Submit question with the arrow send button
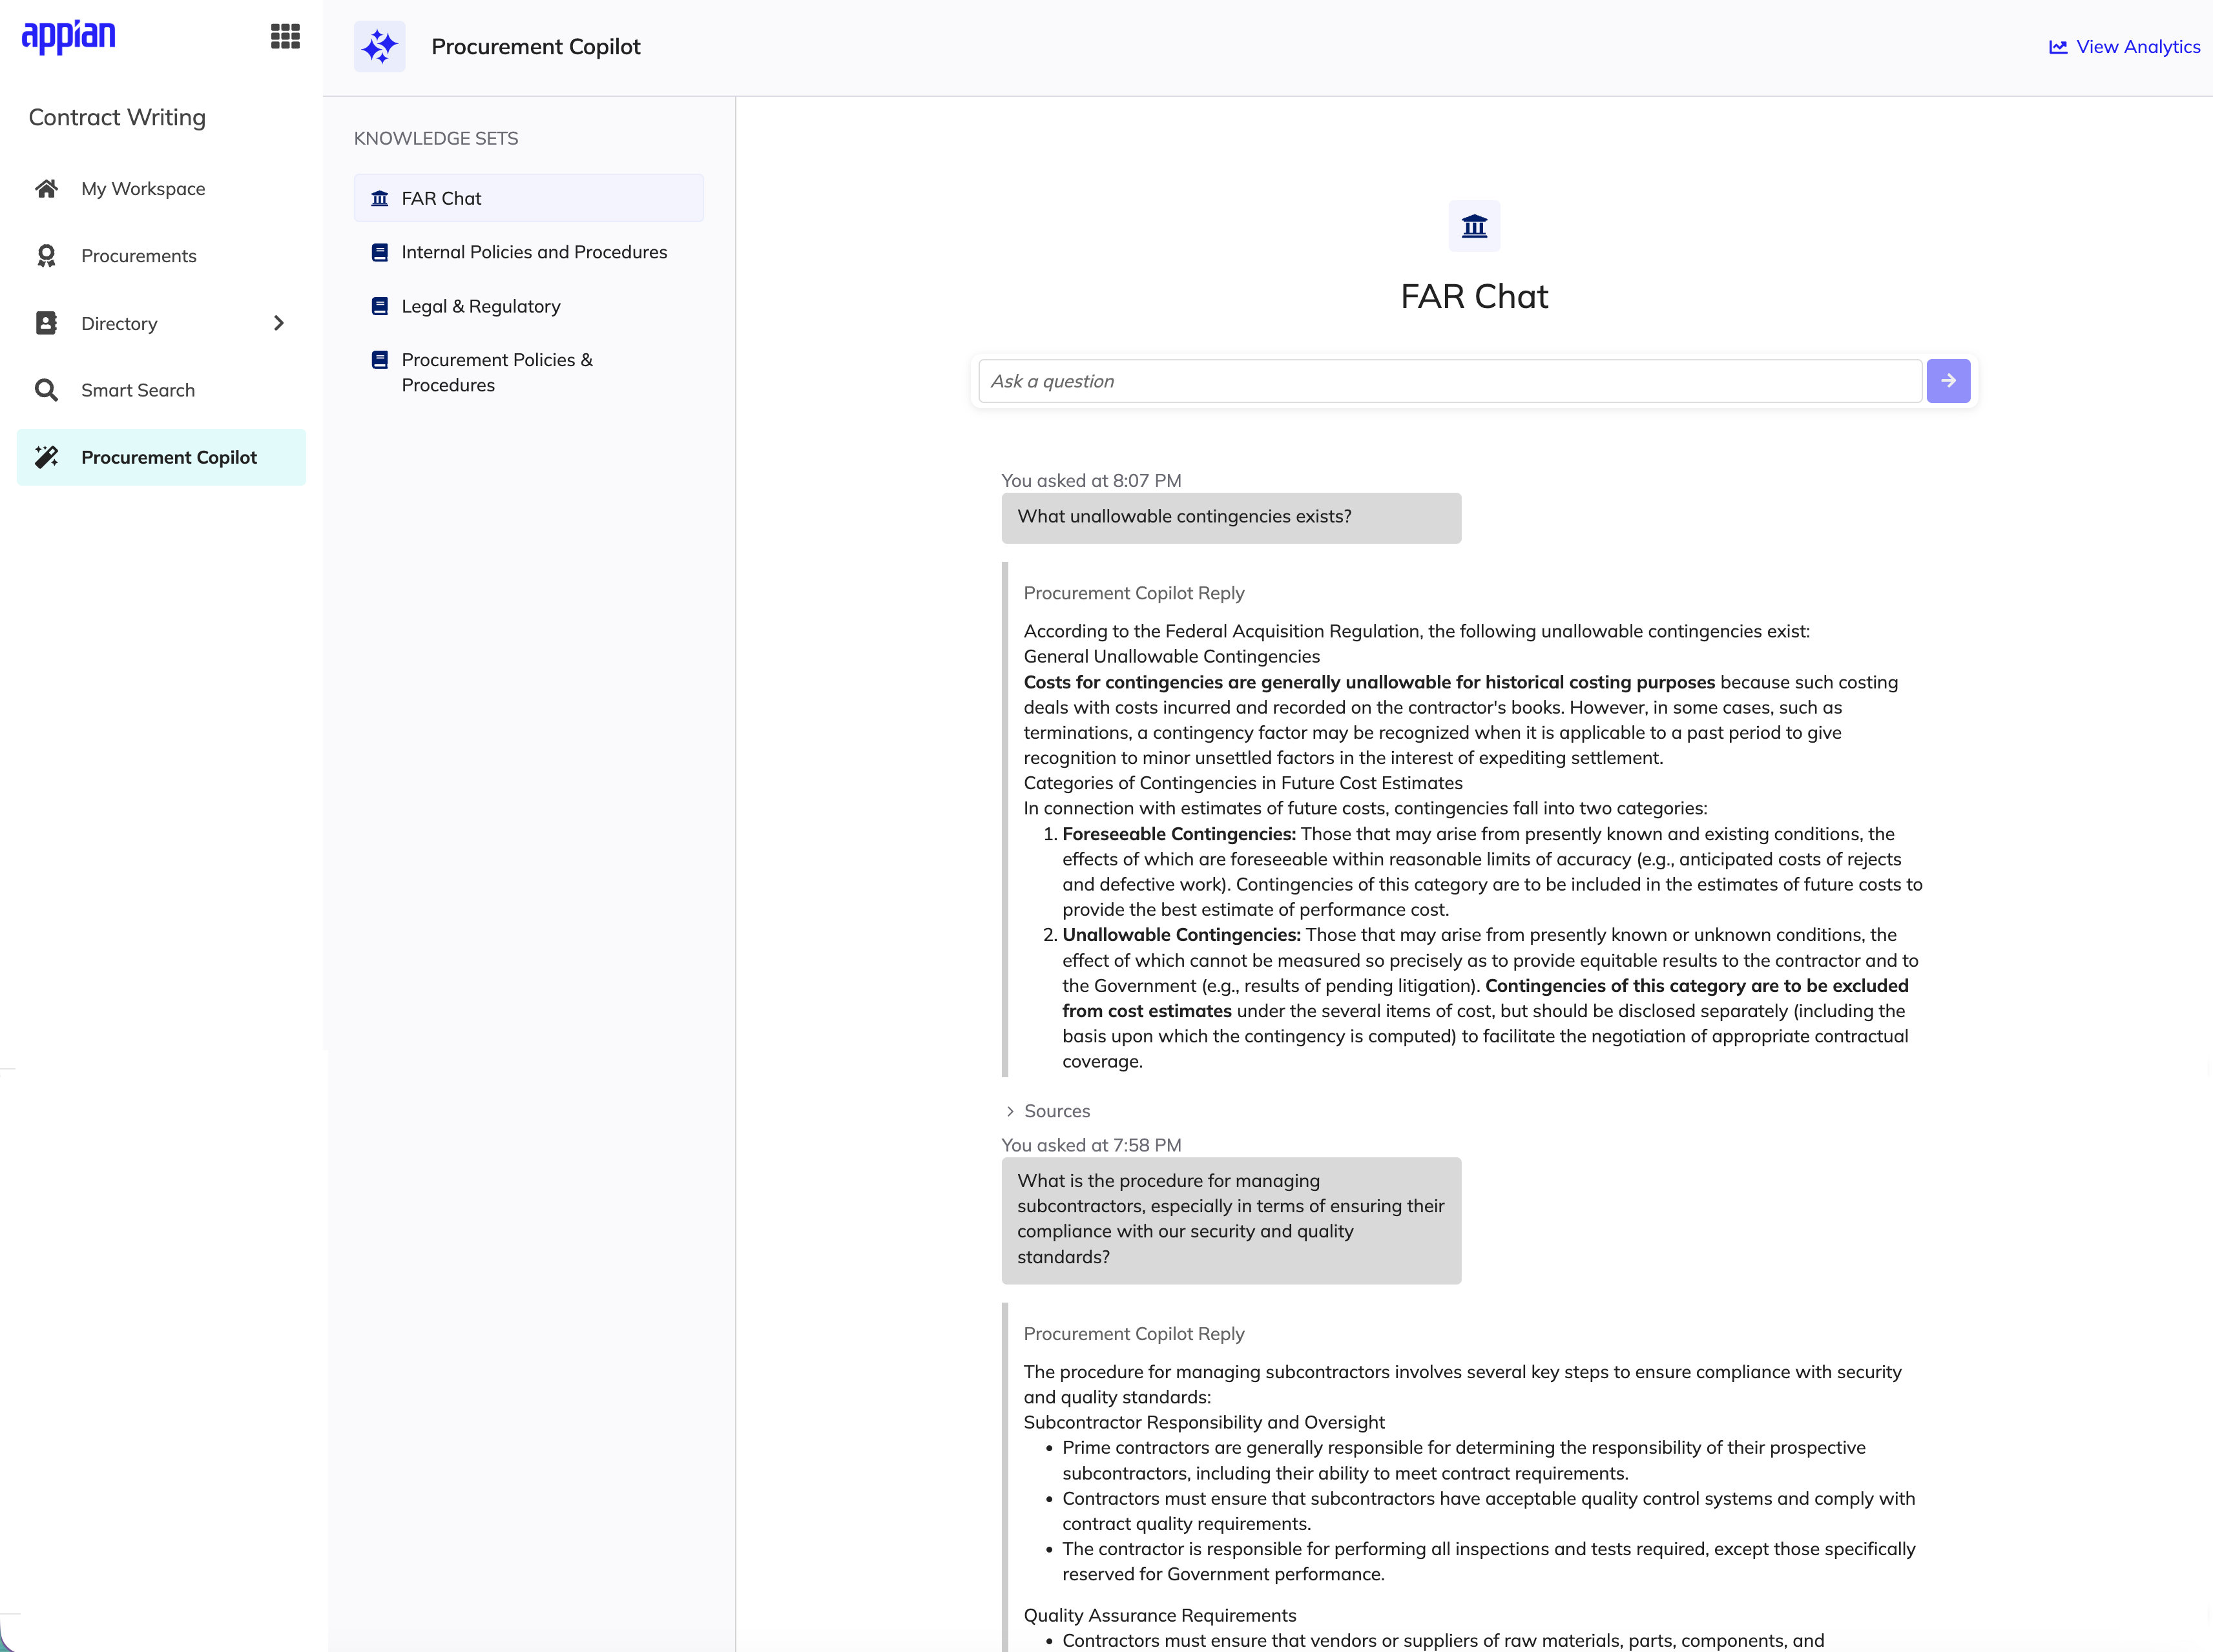Image resolution: width=2213 pixels, height=1652 pixels. [1948, 381]
